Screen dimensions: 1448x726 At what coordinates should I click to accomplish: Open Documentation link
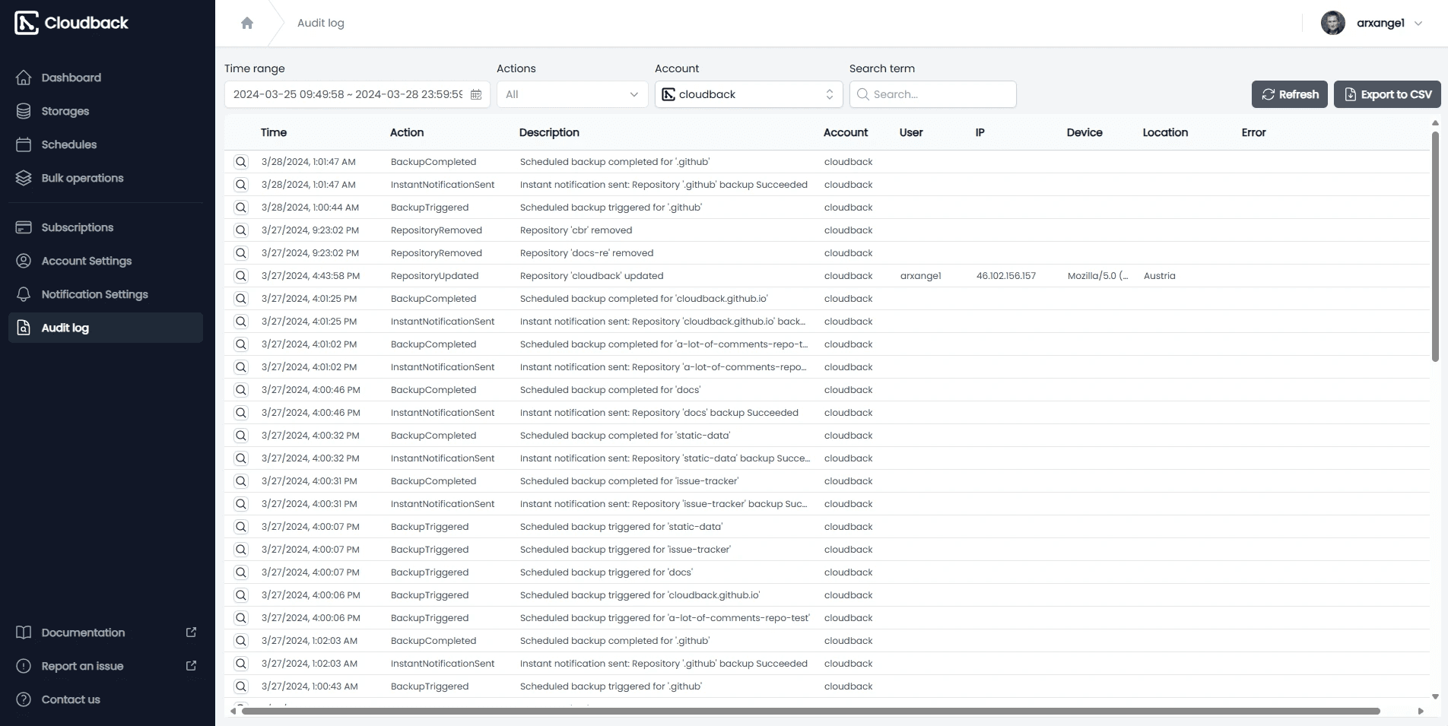(x=106, y=632)
